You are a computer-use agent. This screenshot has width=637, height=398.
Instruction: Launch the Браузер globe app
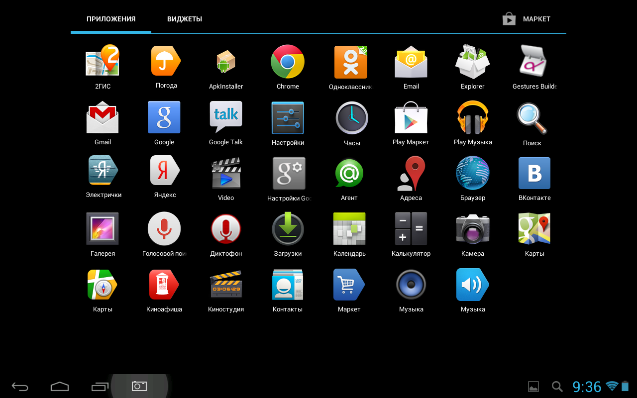click(473, 173)
